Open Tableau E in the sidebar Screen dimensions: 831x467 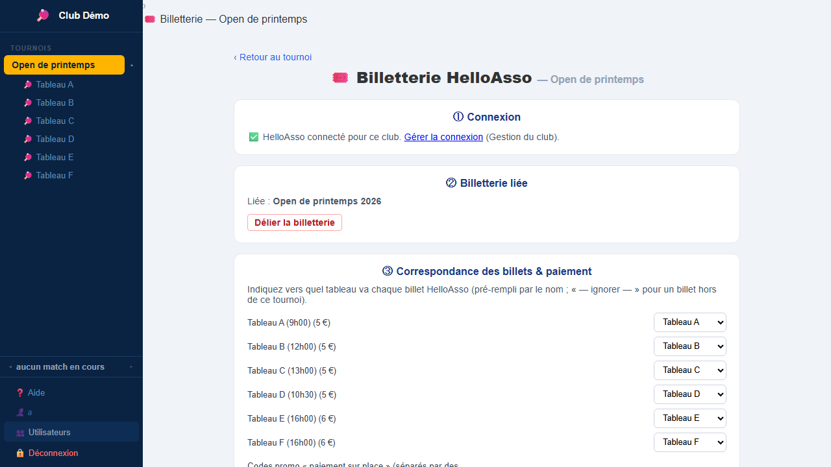coord(55,157)
